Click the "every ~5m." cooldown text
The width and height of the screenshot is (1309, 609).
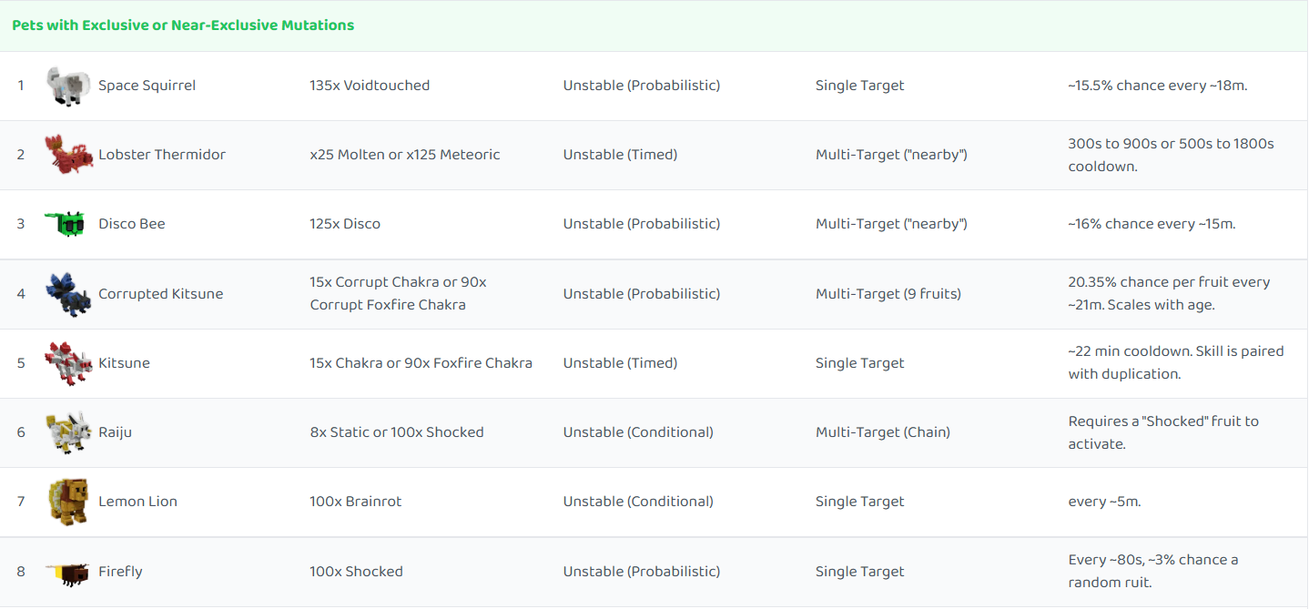tap(1104, 502)
